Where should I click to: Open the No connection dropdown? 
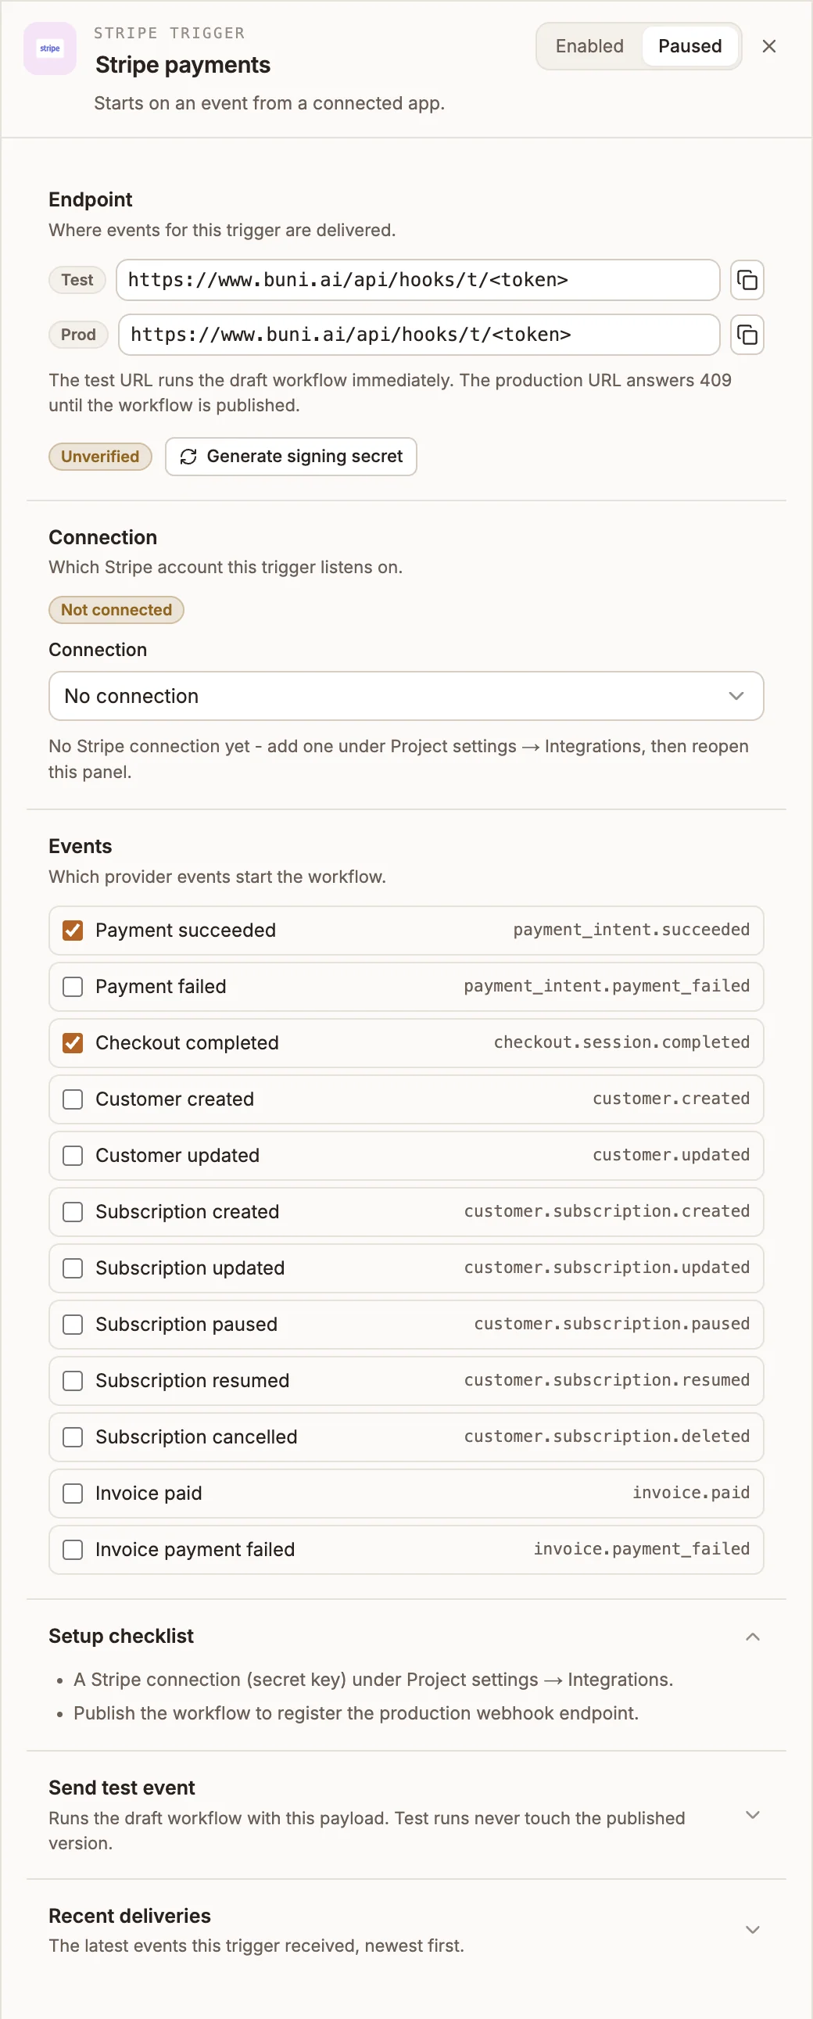[x=406, y=696]
